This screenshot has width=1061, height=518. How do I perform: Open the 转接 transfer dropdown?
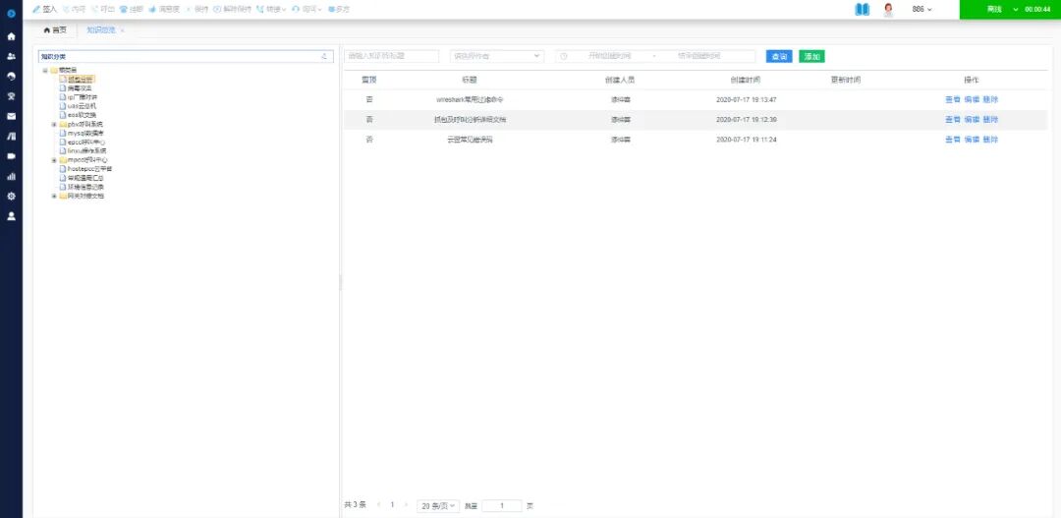271,10
